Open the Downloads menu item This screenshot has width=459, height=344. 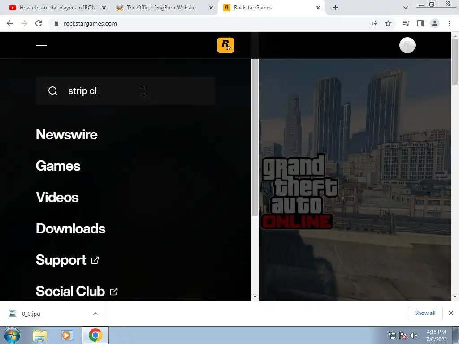[70, 228]
